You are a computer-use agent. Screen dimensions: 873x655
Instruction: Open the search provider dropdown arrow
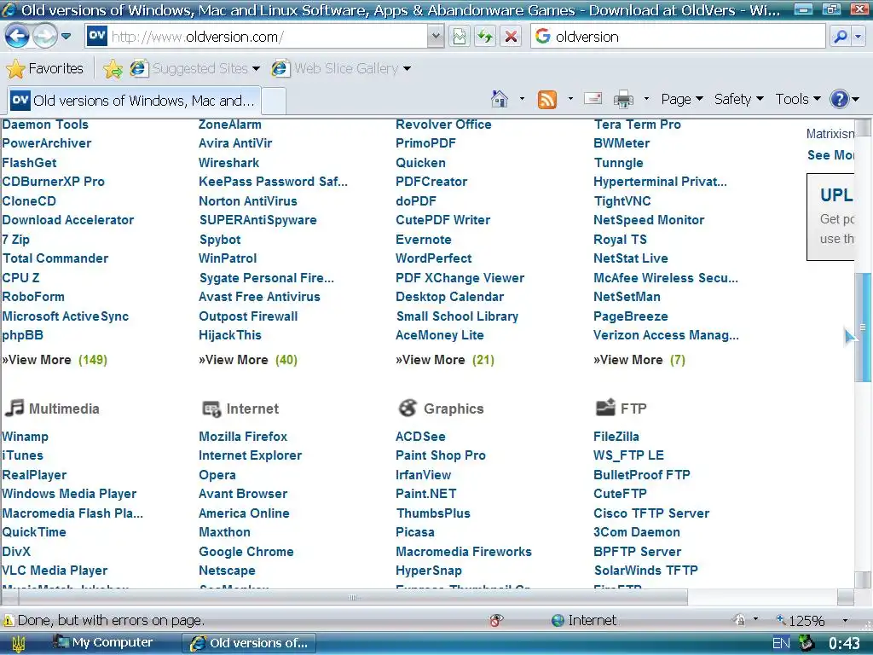pyautogui.click(x=858, y=37)
